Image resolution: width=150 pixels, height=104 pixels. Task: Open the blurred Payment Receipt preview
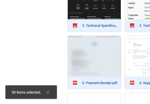coord(94,56)
